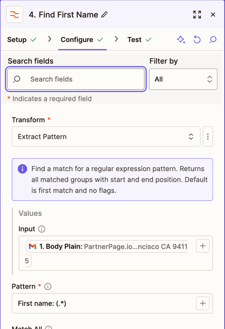Click the Body Plain Gmail data pill
The image size is (225, 329).
point(107,246)
